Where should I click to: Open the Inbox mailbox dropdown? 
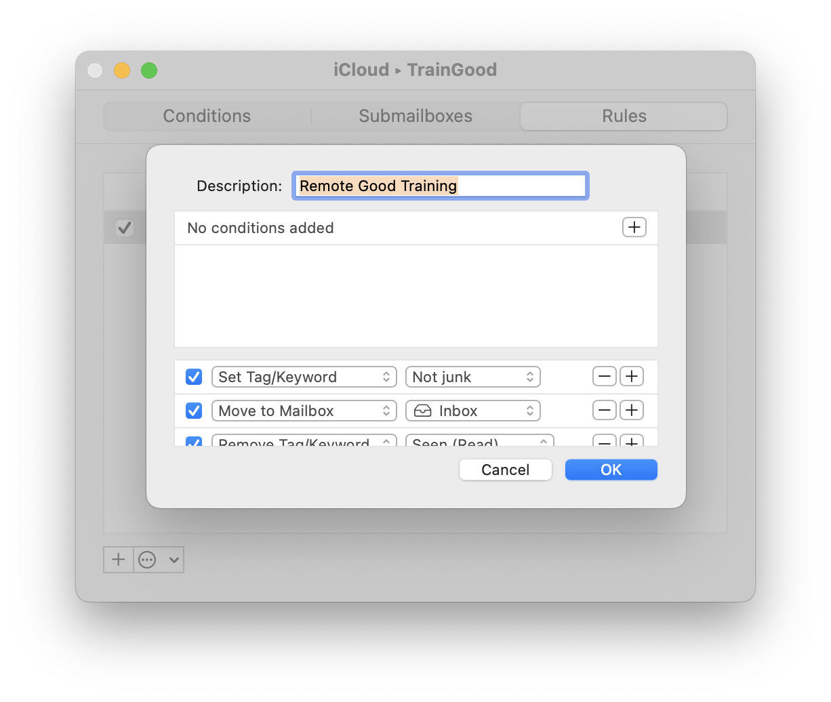[x=472, y=410]
